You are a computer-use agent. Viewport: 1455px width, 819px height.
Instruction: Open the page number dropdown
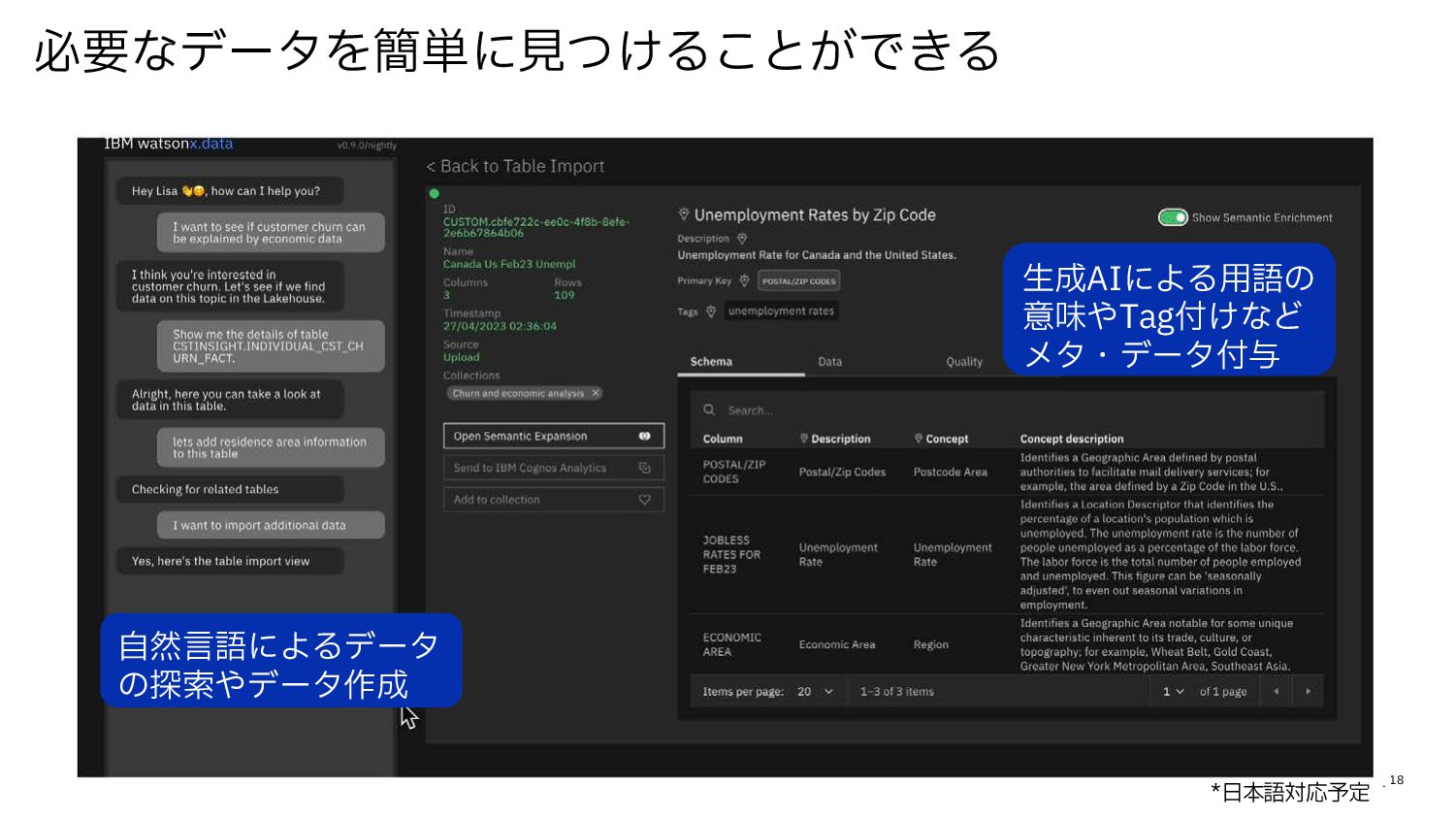(x=1174, y=692)
